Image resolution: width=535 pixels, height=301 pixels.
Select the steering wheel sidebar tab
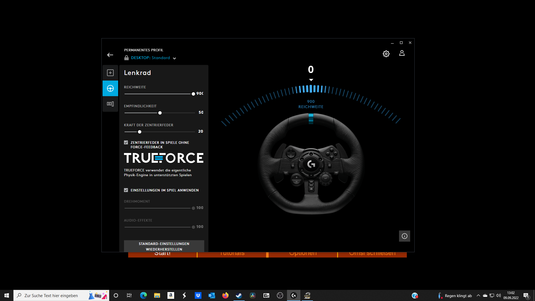(110, 88)
